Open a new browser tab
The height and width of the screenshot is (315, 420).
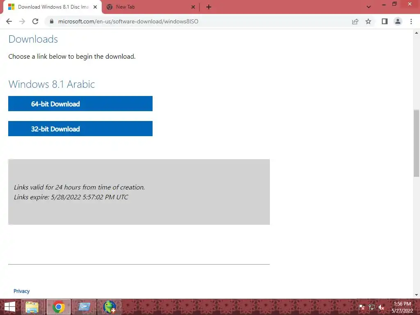(x=209, y=7)
